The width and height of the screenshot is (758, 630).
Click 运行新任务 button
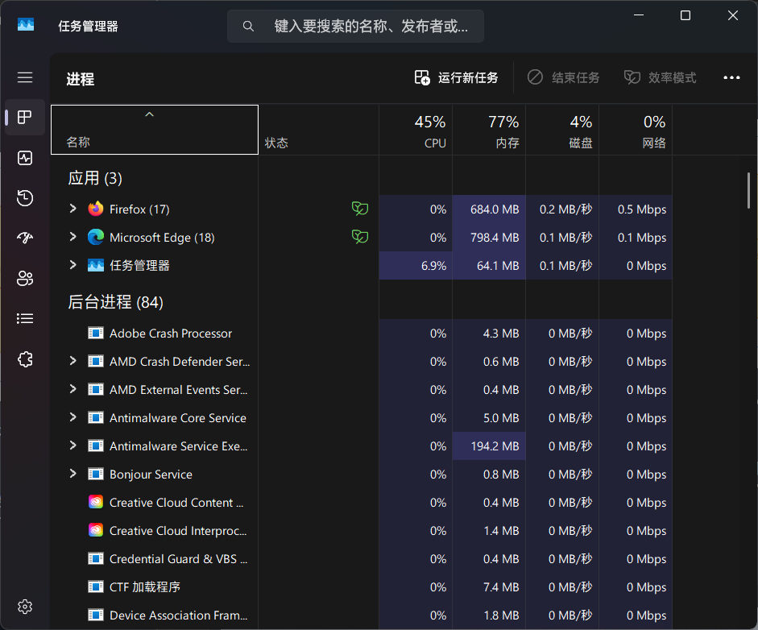(457, 78)
